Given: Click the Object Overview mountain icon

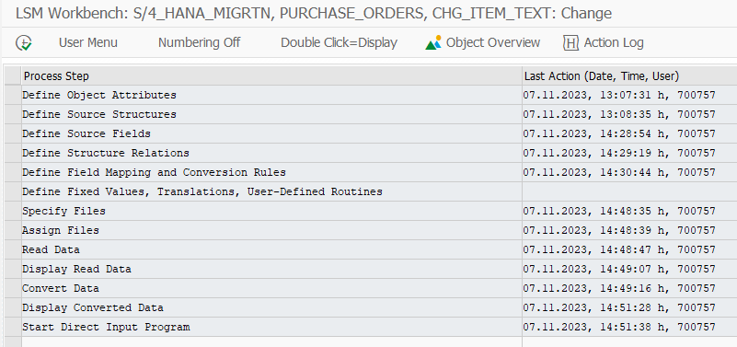Looking at the screenshot, I should [x=433, y=42].
